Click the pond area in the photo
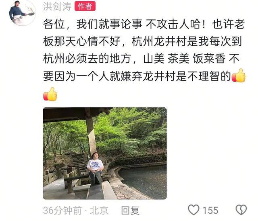Image resolution: width=258 pixels, height=221 pixels. [143, 180]
